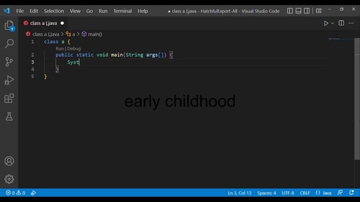This screenshot has height=202, width=360.
Task: Open the View menu
Action: [x=75, y=11]
